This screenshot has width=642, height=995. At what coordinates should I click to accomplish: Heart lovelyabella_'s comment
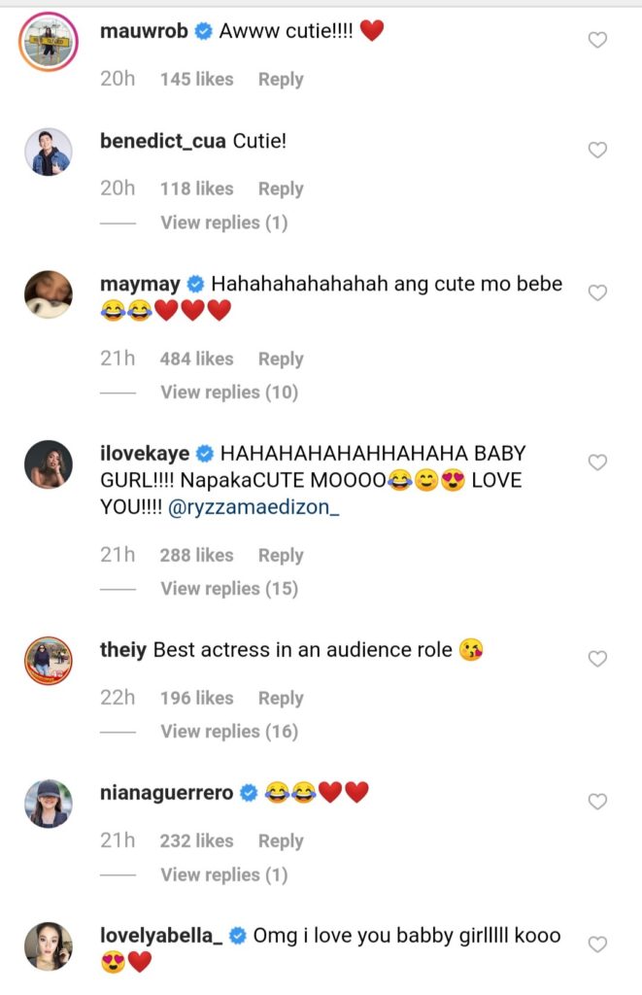point(598,944)
